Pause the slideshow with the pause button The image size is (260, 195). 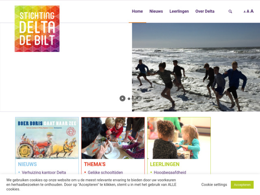139,98
